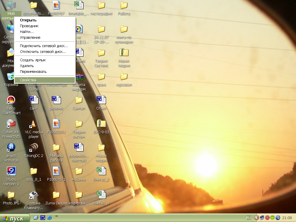Image resolution: width=296 pixels, height=222 pixels.
Task: Select the Photo.JPG folder icon
Action: (x=11, y=195)
